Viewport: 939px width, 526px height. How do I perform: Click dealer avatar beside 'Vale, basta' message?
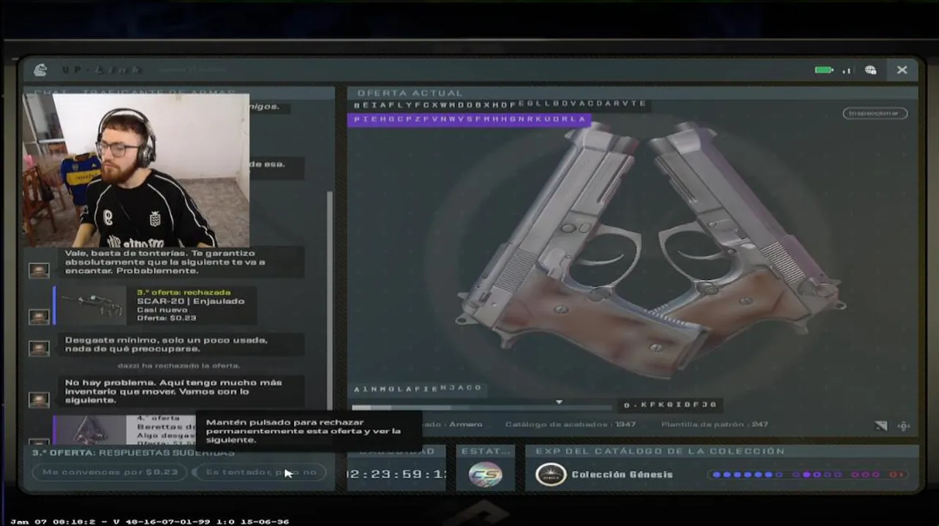pyautogui.click(x=39, y=270)
